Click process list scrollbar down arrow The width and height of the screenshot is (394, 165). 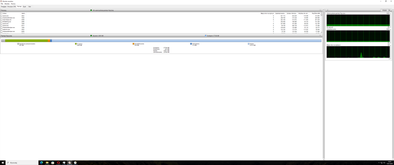point(322,32)
